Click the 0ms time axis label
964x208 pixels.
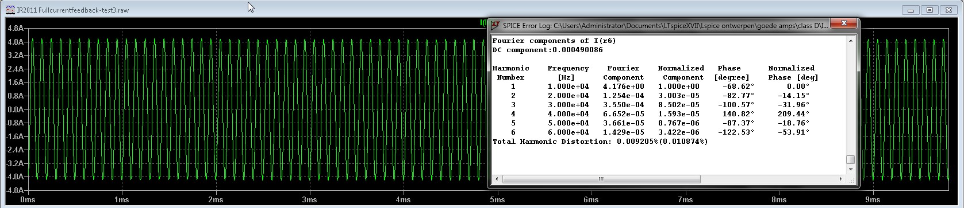28,200
